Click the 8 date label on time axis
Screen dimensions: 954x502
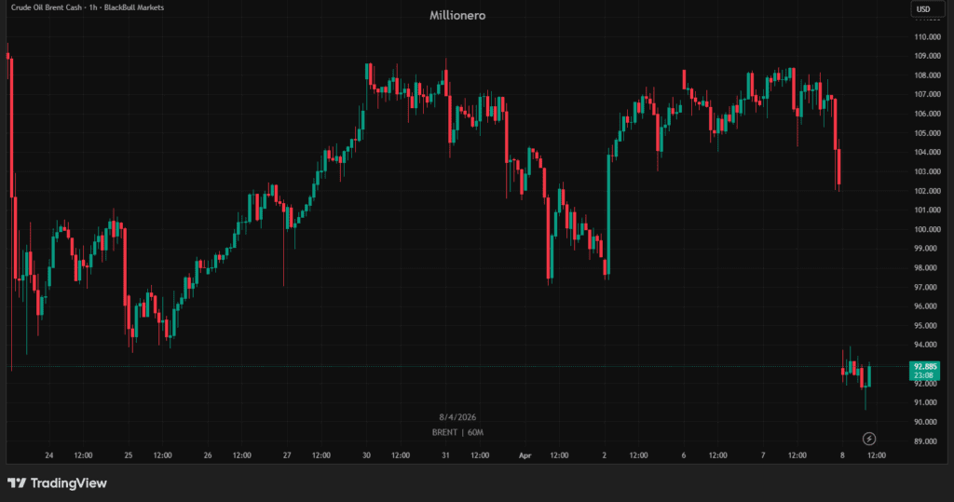[x=842, y=456]
